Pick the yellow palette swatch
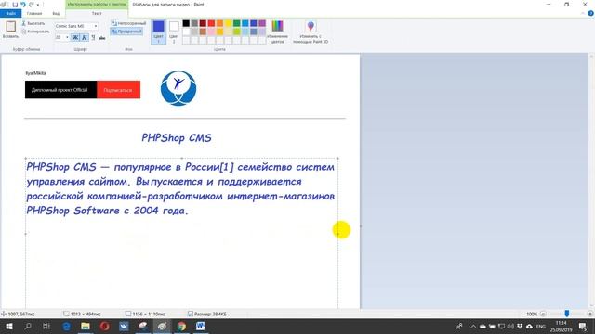Image resolution: width=595 pixels, height=334 pixels. tap(228, 23)
